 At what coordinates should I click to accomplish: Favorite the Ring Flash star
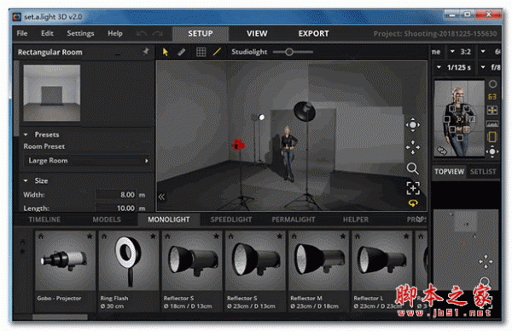point(153,237)
